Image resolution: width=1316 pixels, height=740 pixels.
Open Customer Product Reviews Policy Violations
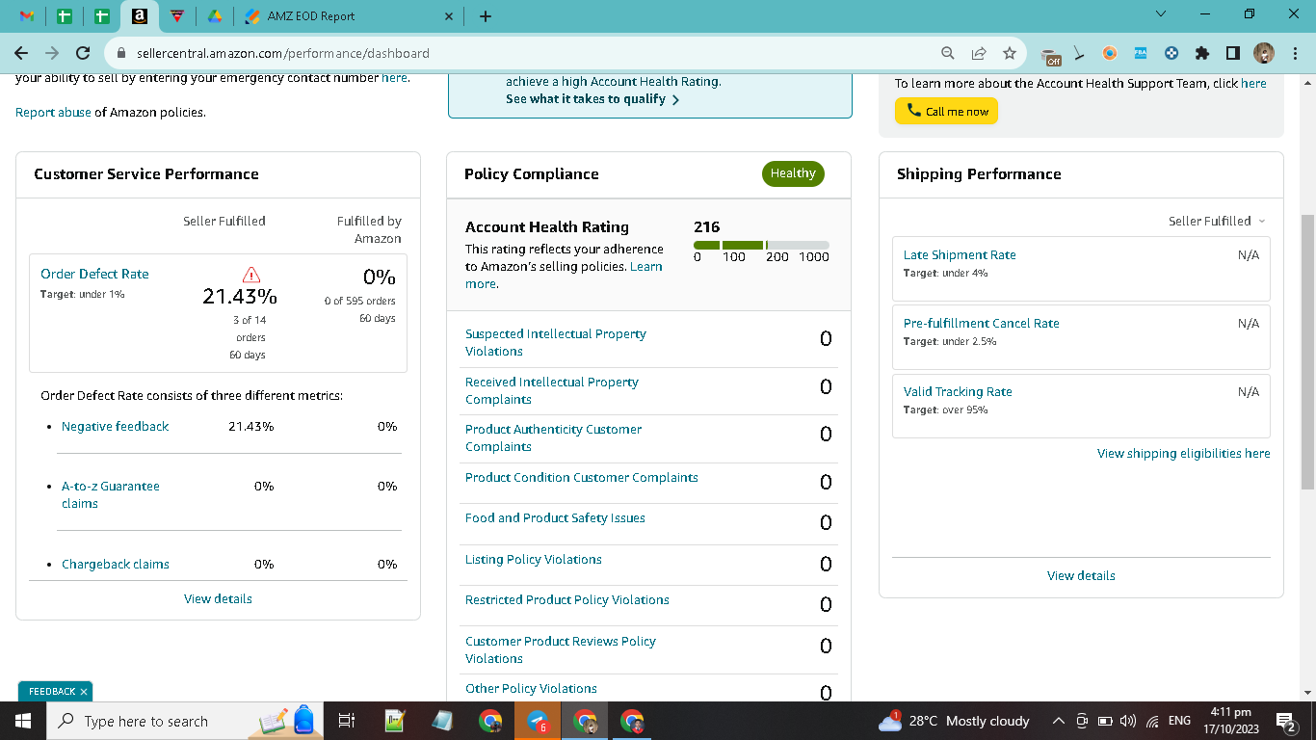pos(561,649)
